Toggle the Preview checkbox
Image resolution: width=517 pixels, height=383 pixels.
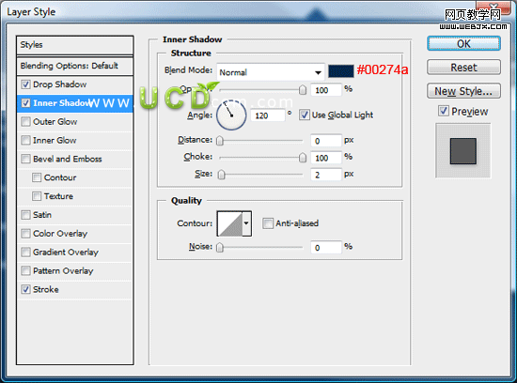444,111
